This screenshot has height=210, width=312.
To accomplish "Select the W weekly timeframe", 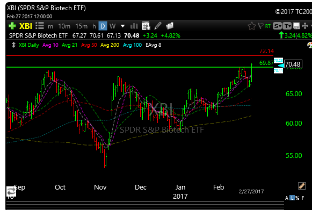I will click(112, 26).
